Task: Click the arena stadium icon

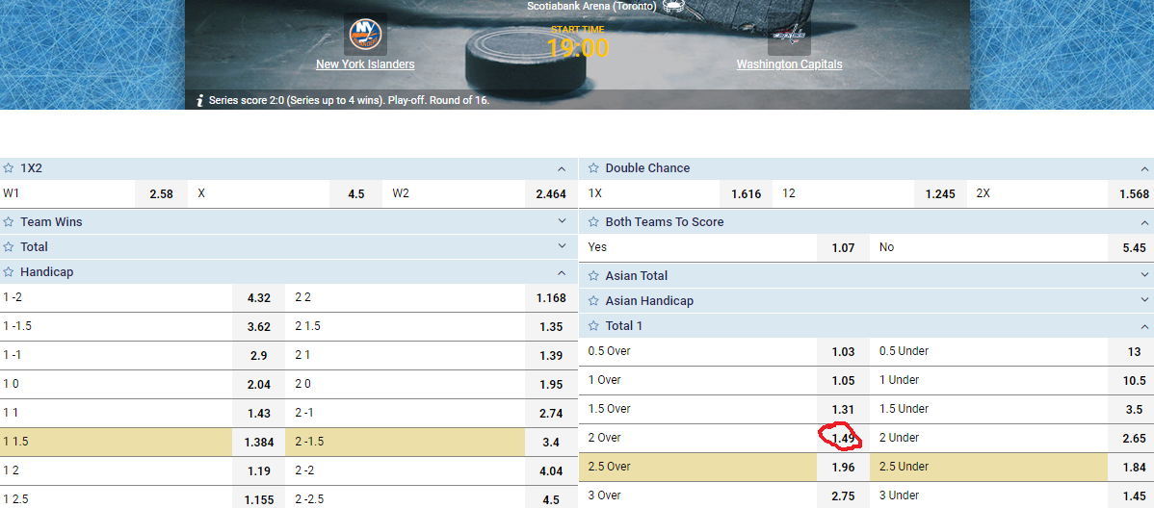Action: point(672,6)
